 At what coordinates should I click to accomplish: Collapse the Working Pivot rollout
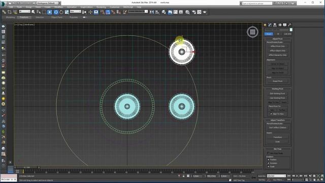point(278,89)
